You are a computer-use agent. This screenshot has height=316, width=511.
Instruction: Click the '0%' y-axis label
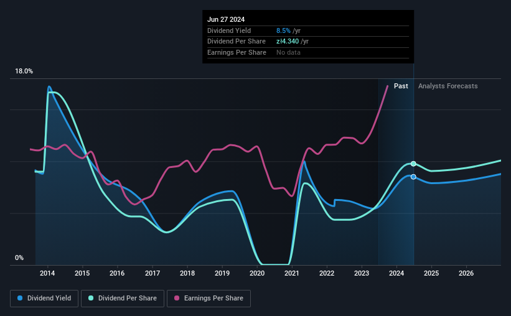19,258
